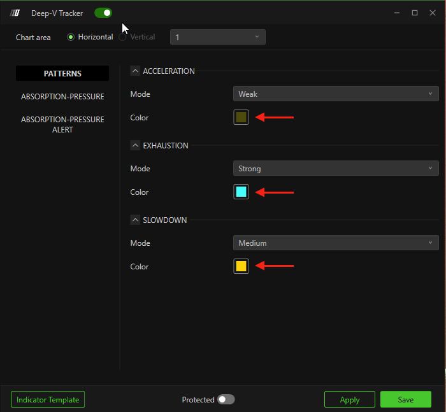Open Slowdown Mode dropdown set to Medium
This screenshot has height=412, width=446.
[x=335, y=243]
